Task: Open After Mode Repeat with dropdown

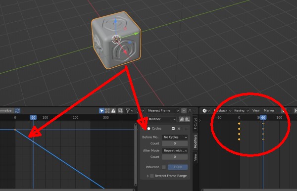Action: (x=175, y=151)
